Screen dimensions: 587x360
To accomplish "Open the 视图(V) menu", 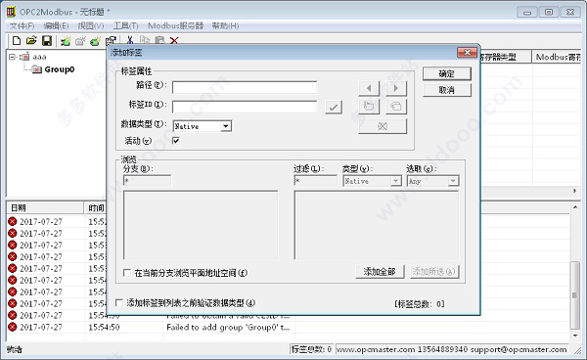I will [91, 25].
